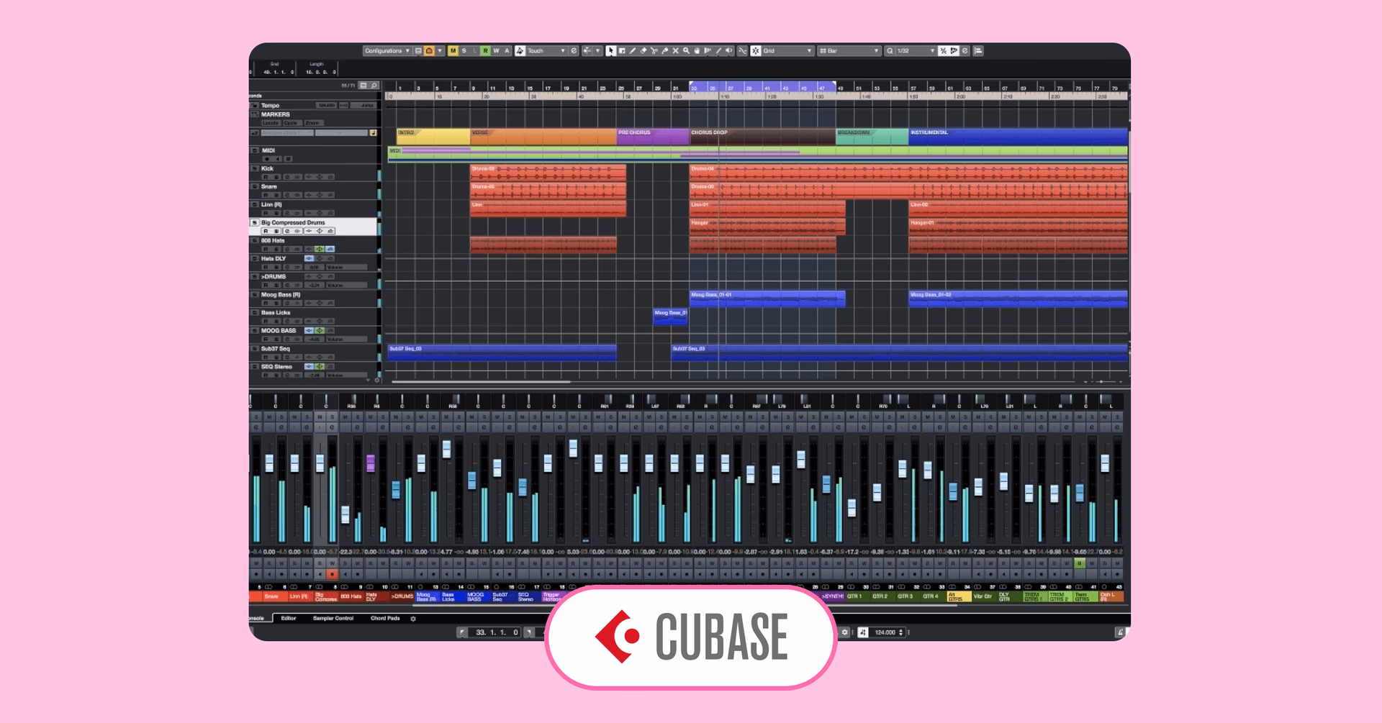Open the Bar grid type dropdown

[849, 50]
